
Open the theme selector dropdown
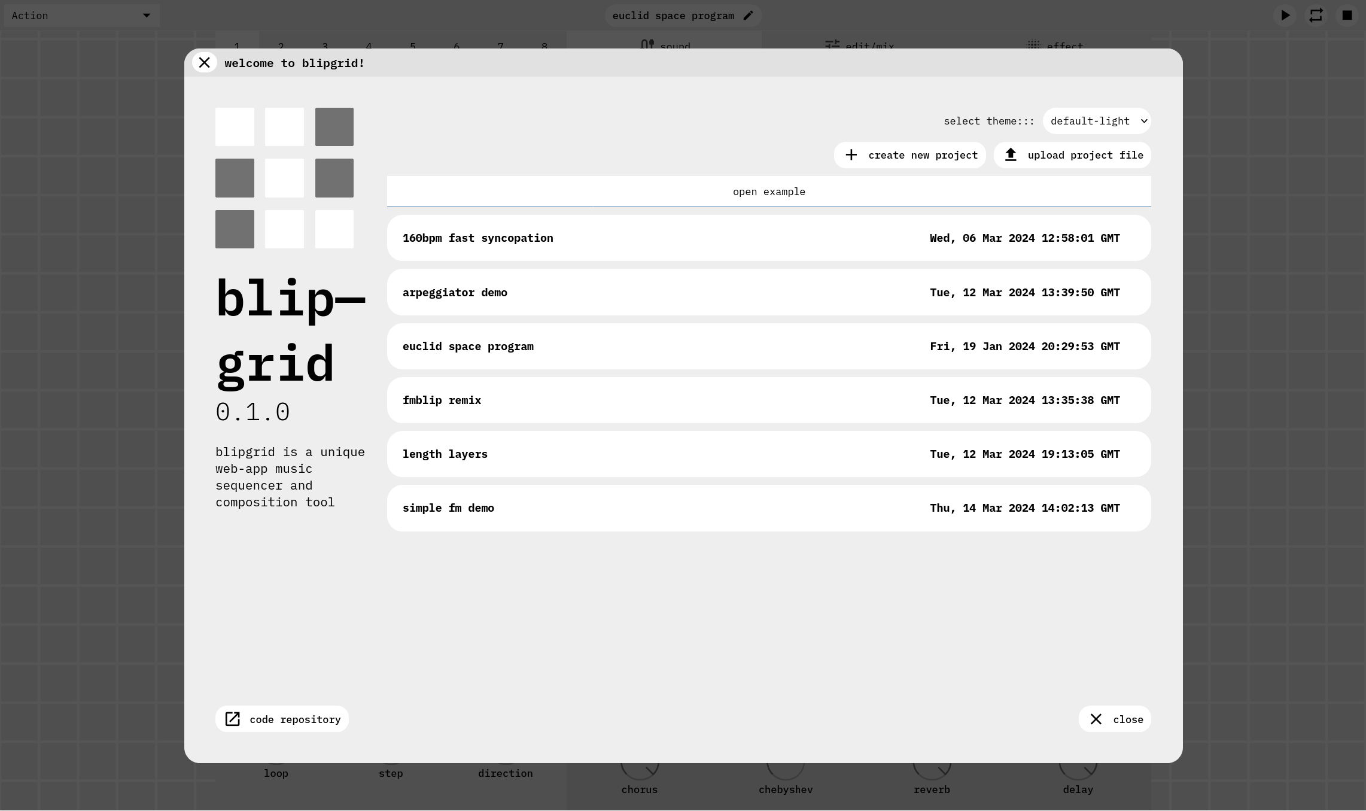[1097, 120]
